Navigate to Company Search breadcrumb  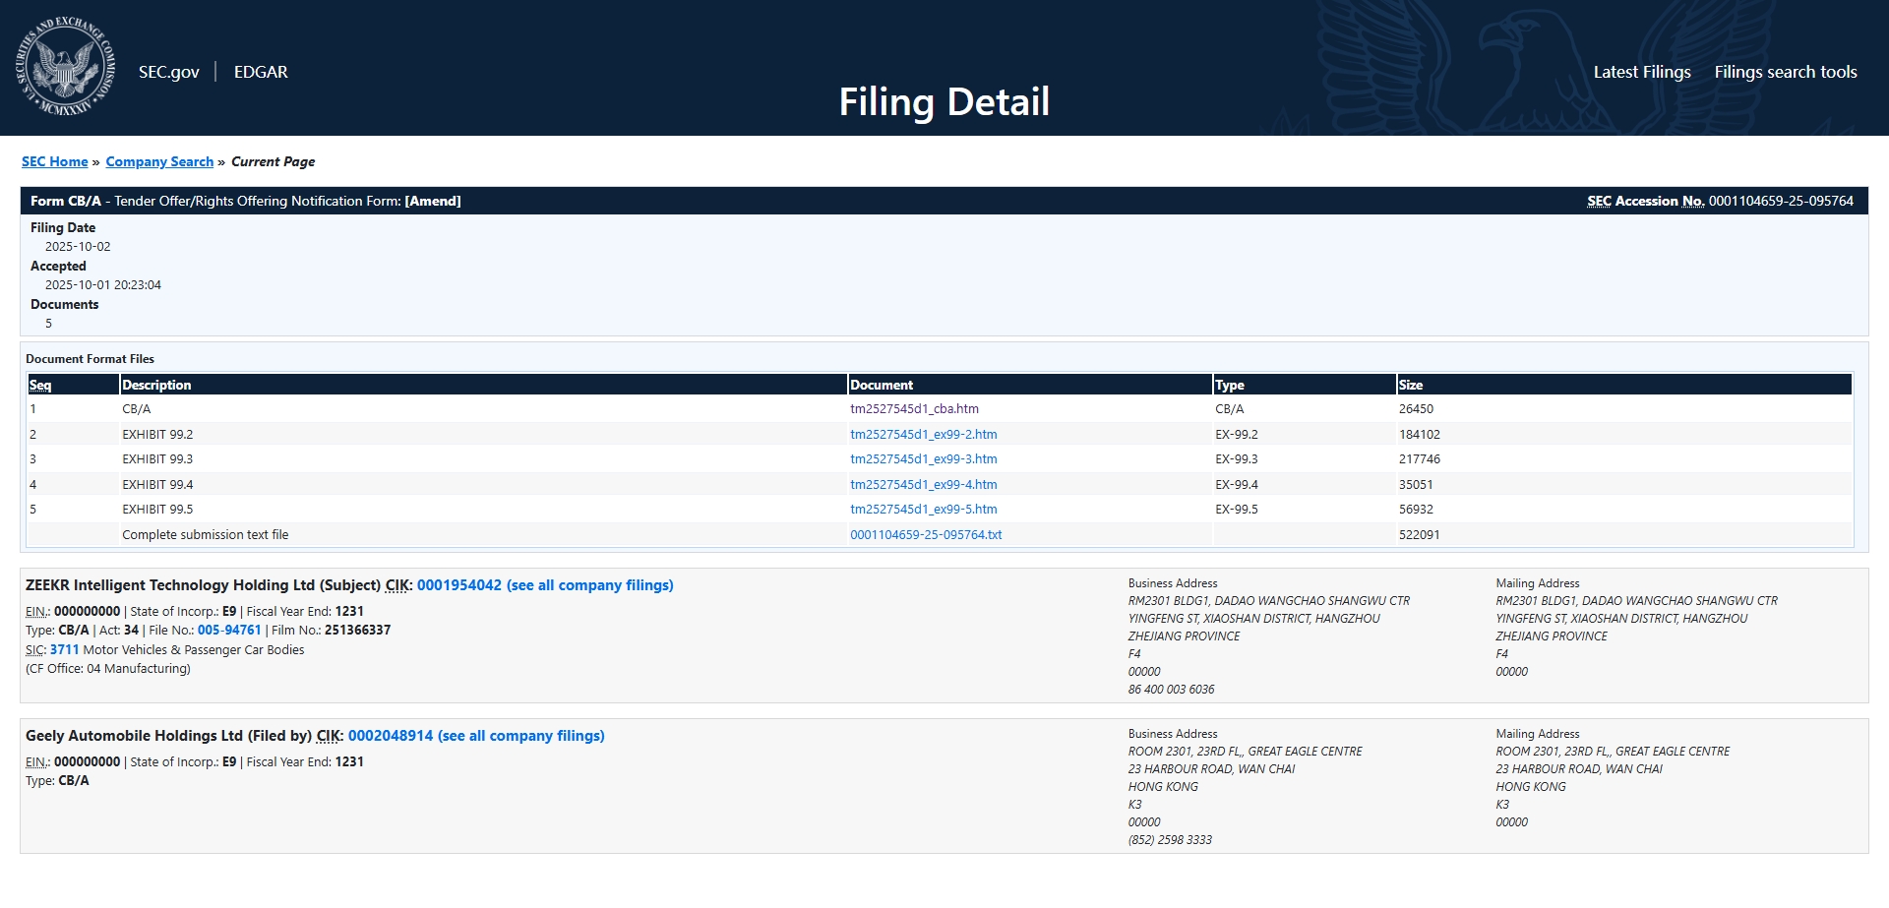pos(159,161)
